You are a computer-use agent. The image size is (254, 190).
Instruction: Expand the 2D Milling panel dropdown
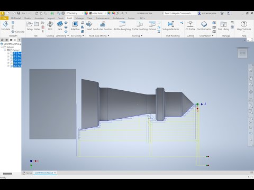pos(68,36)
